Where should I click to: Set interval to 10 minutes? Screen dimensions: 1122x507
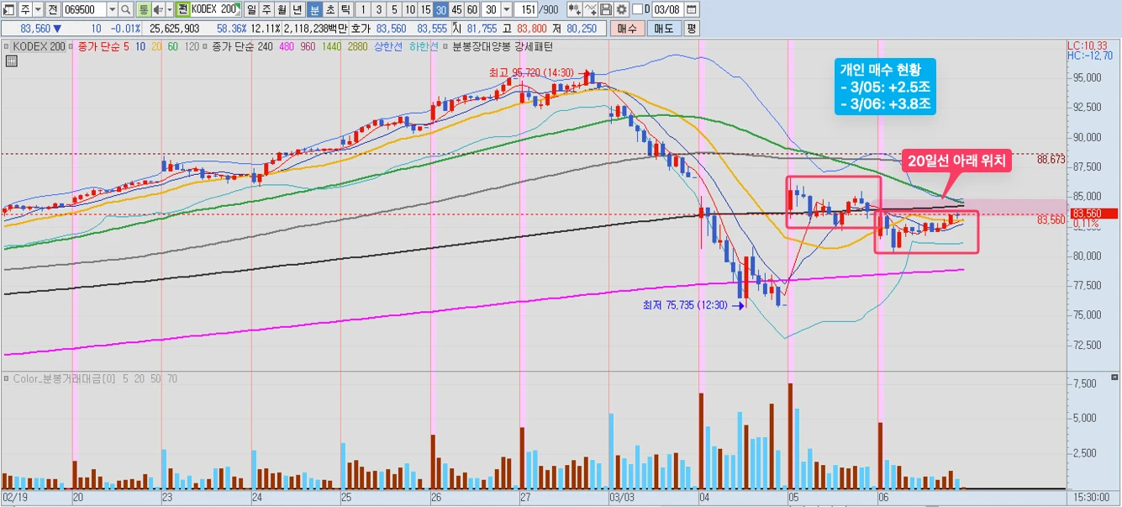pos(409,9)
